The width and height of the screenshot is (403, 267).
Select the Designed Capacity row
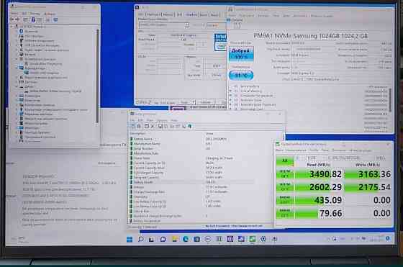tap(201, 178)
